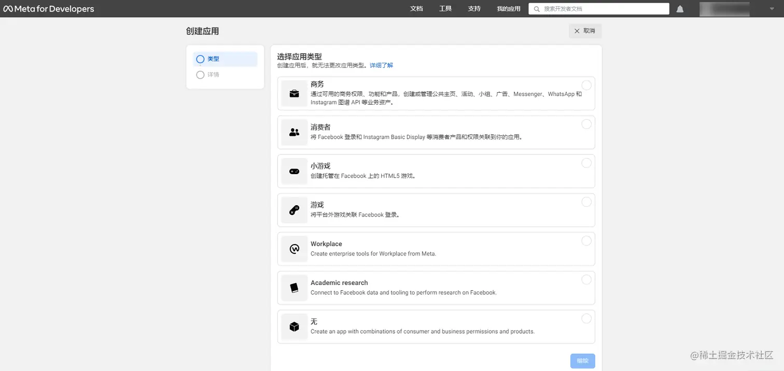This screenshot has height=371, width=784.
Task: Open the 工具 menu
Action: (445, 9)
